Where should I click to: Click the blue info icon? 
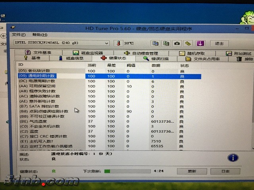pos(233,158)
